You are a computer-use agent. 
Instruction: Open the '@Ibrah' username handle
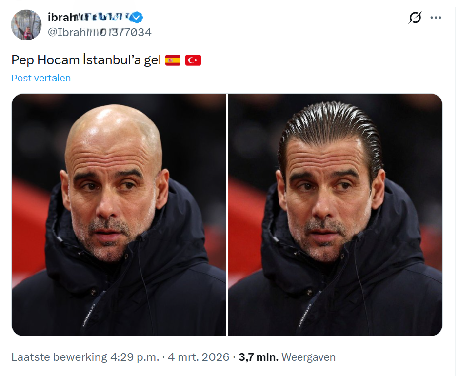100,32
